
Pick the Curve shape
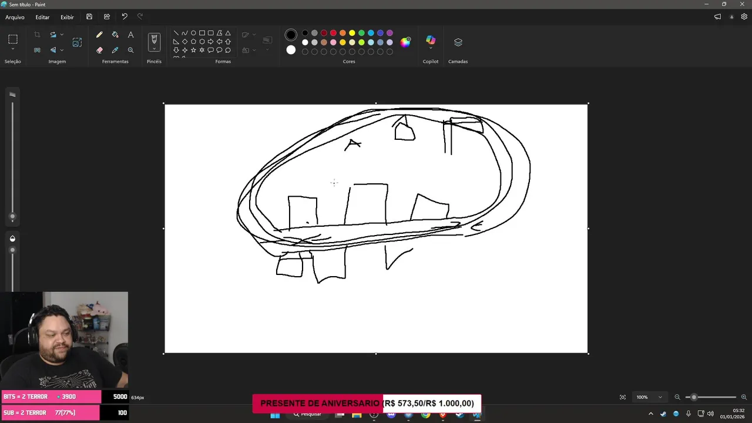tap(184, 33)
